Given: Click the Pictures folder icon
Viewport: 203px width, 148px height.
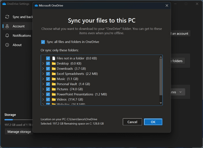Looking at the screenshot, I should click(x=53, y=89).
